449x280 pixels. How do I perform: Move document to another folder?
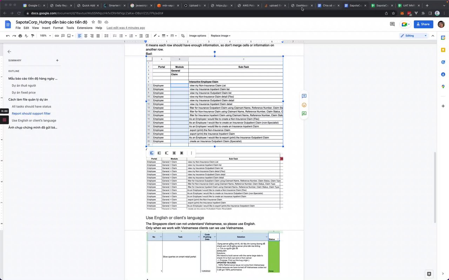coord(100,22)
